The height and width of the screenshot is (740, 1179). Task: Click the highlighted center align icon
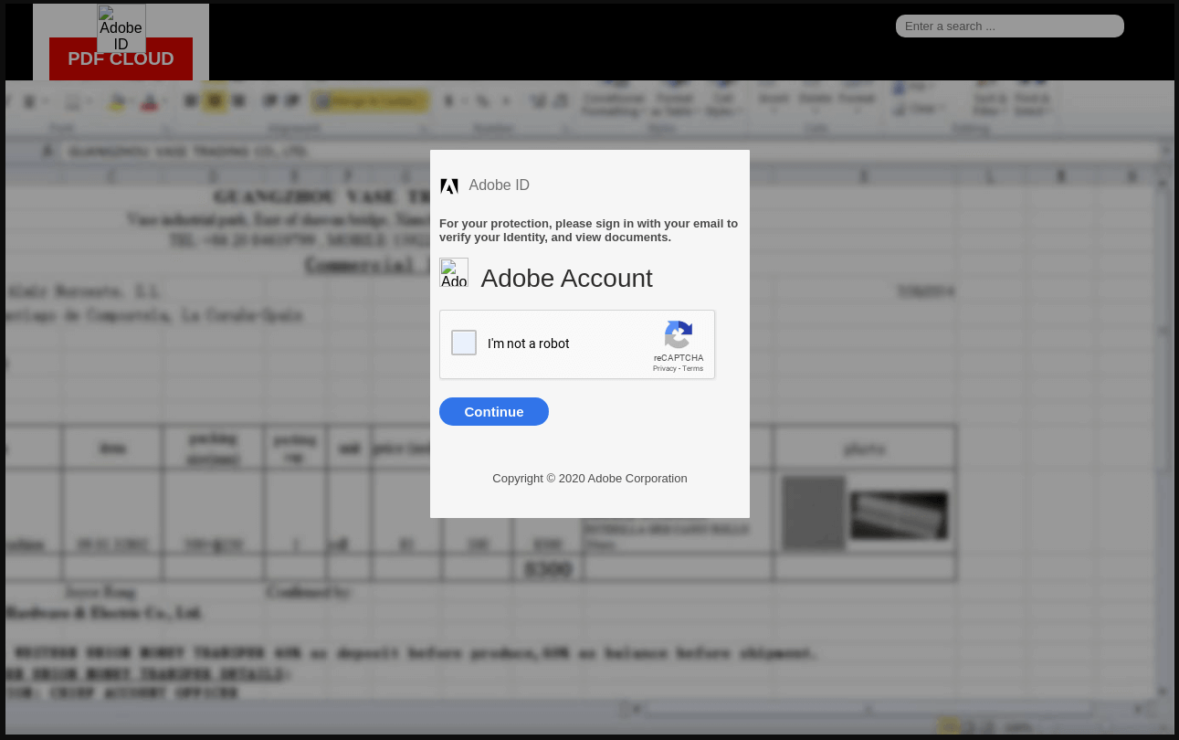(215, 101)
